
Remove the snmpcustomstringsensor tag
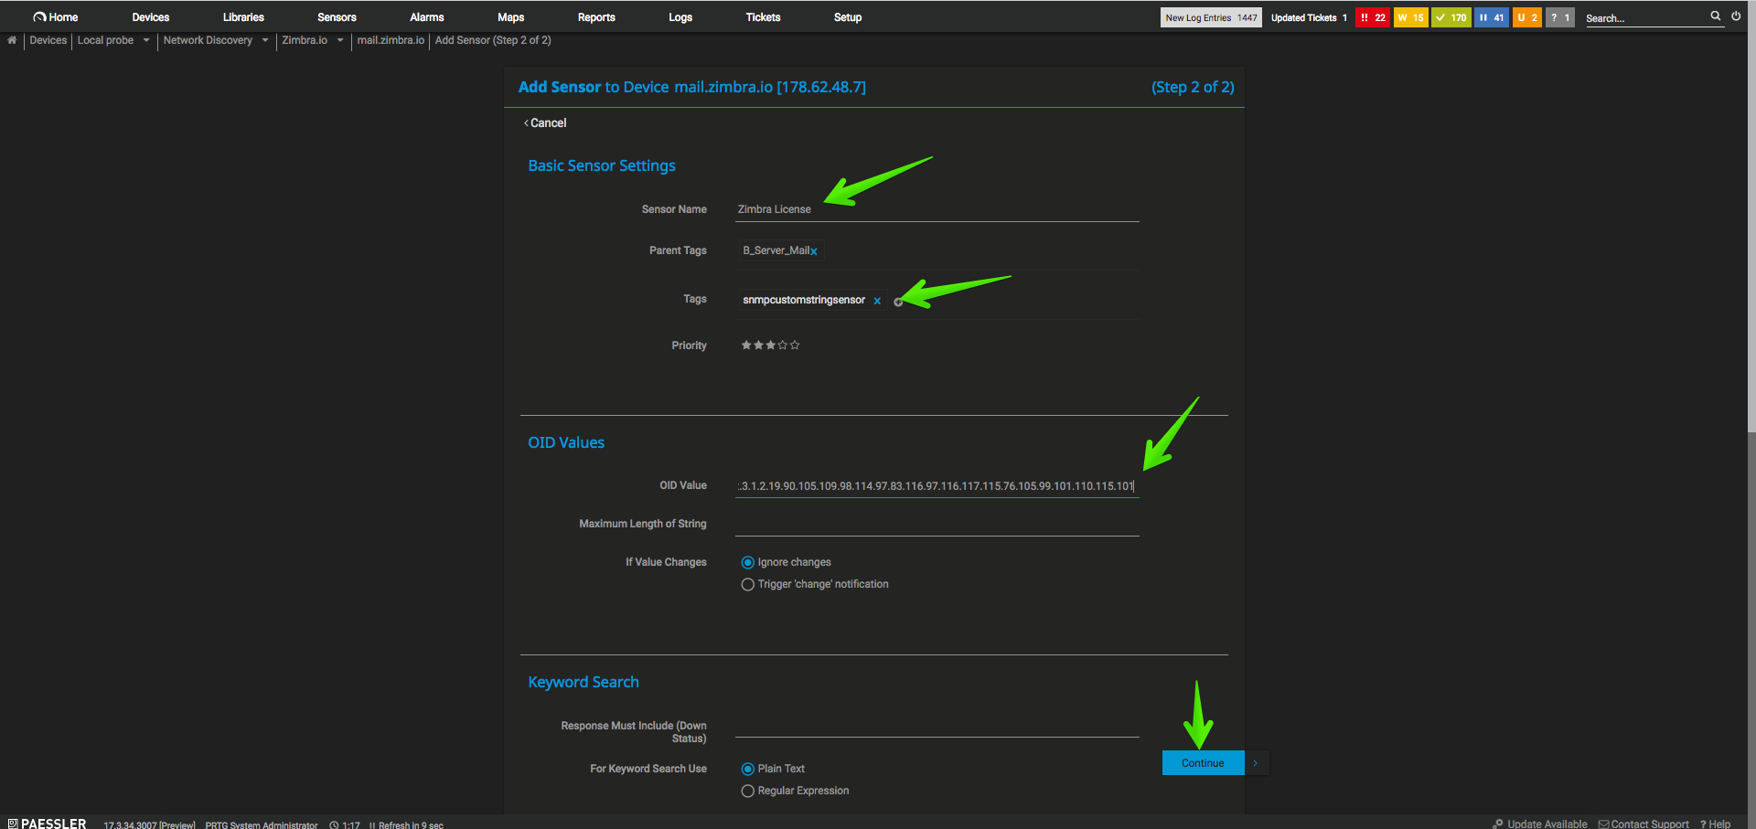tap(877, 301)
